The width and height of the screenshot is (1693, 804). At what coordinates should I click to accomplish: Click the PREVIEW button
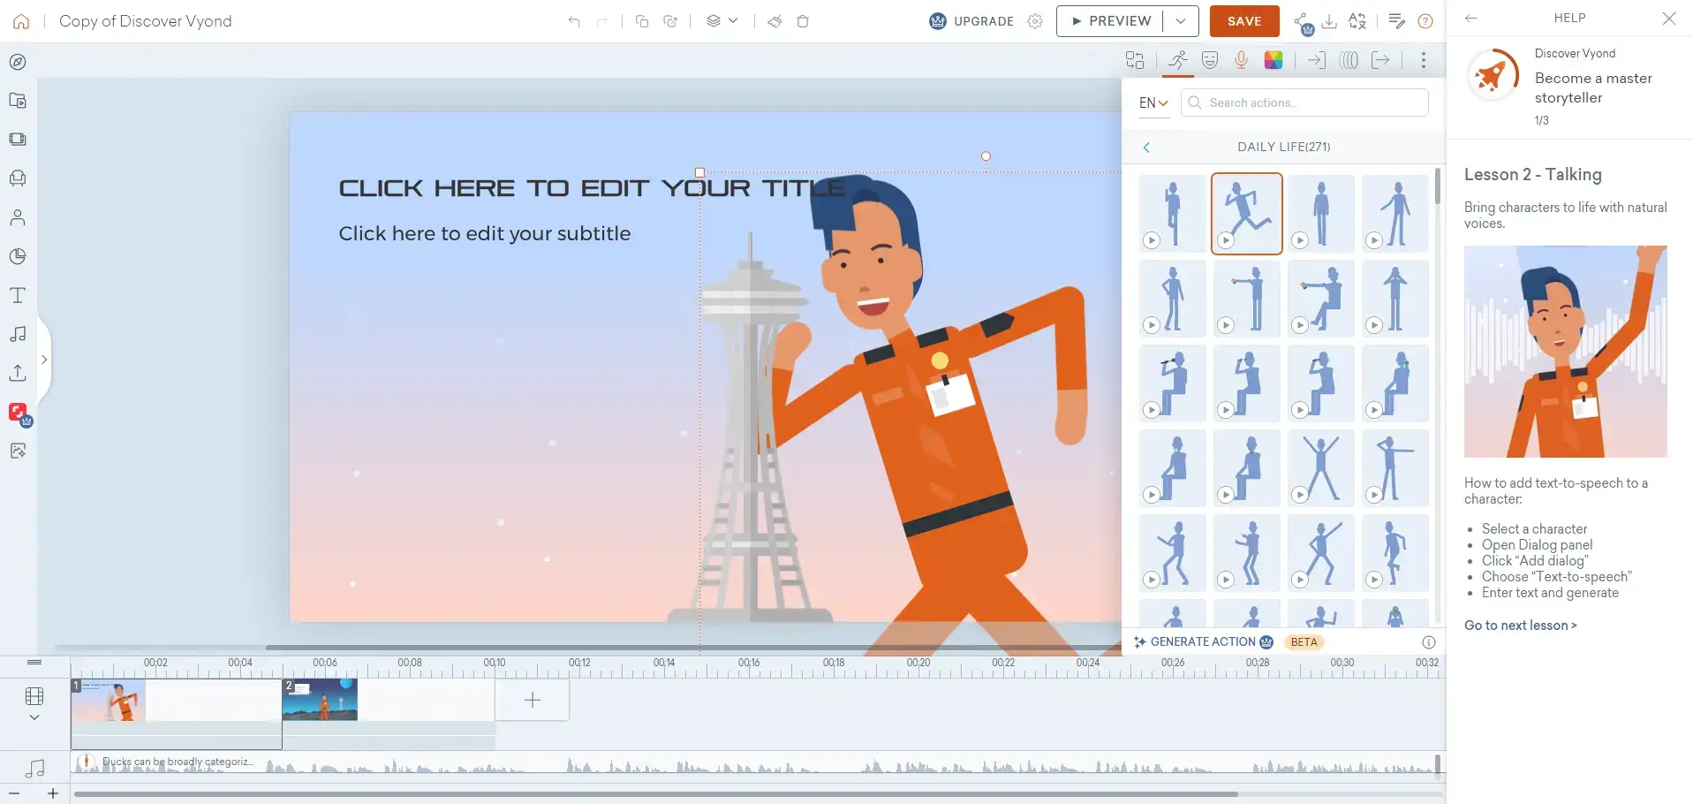pyautogui.click(x=1110, y=21)
